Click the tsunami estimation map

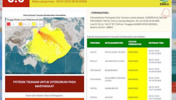[45, 46]
